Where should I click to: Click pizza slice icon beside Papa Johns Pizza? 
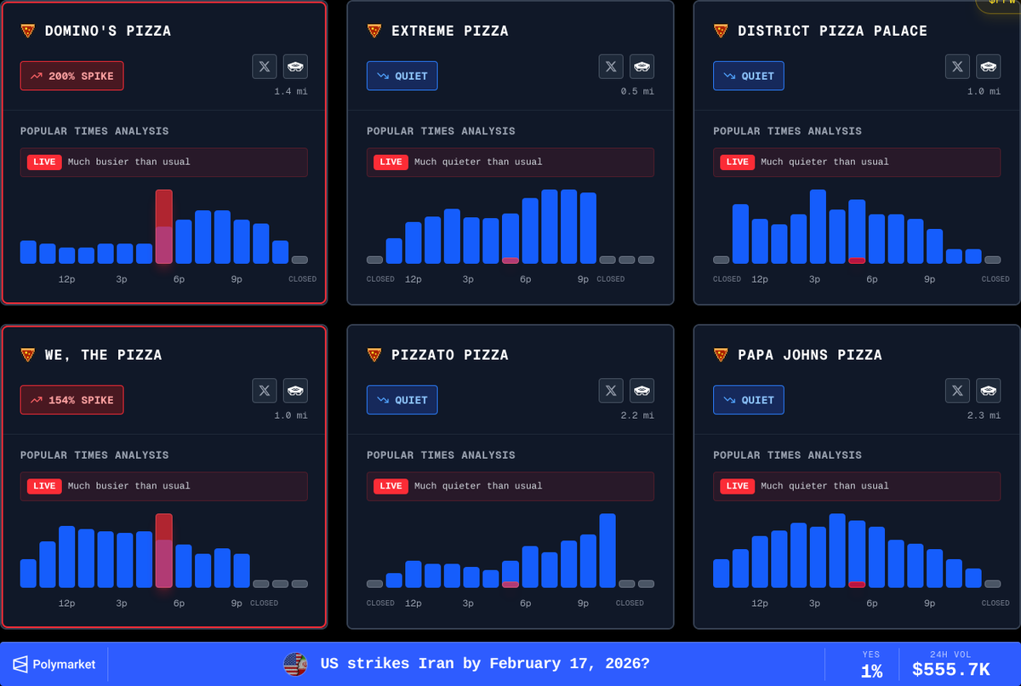(721, 355)
